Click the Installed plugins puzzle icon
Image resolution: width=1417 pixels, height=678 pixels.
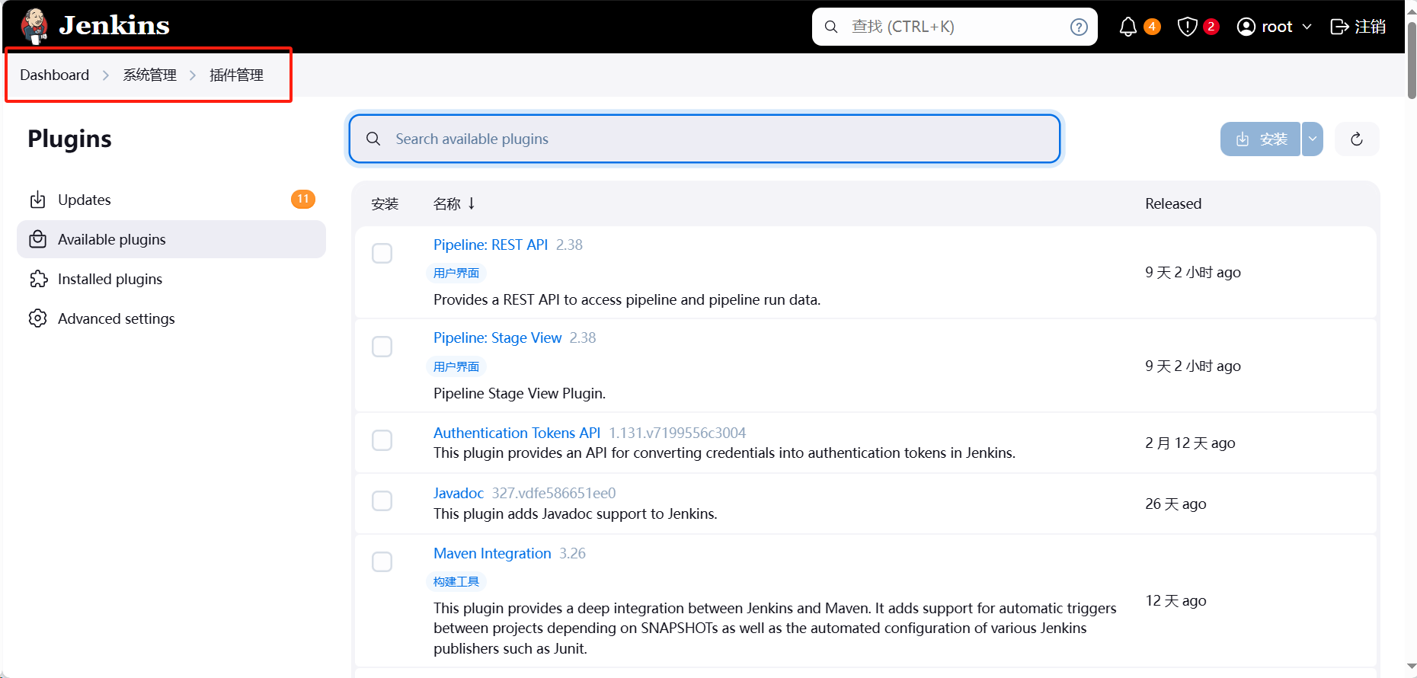37,279
